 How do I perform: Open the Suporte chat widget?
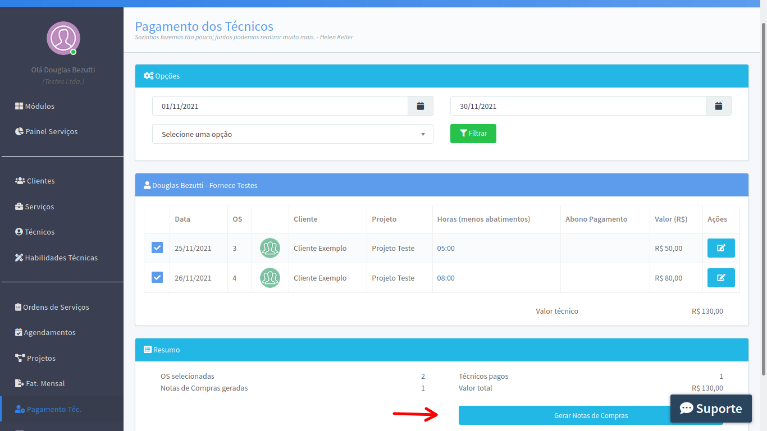[x=711, y=409]
